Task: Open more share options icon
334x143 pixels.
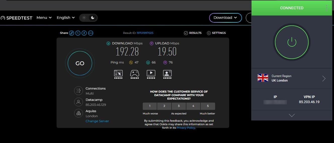Action: [91, 33]
